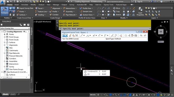Click Section Views tool
Image resolution: width=174 pixels, height=97 pixels.
(87, 15)
